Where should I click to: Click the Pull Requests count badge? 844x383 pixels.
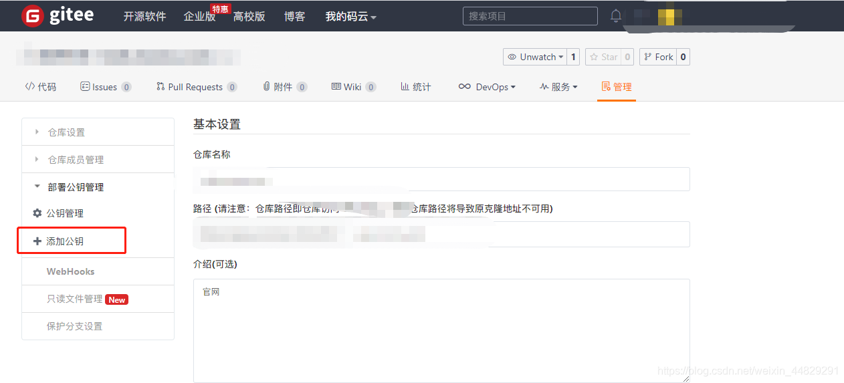pos(232,87)
